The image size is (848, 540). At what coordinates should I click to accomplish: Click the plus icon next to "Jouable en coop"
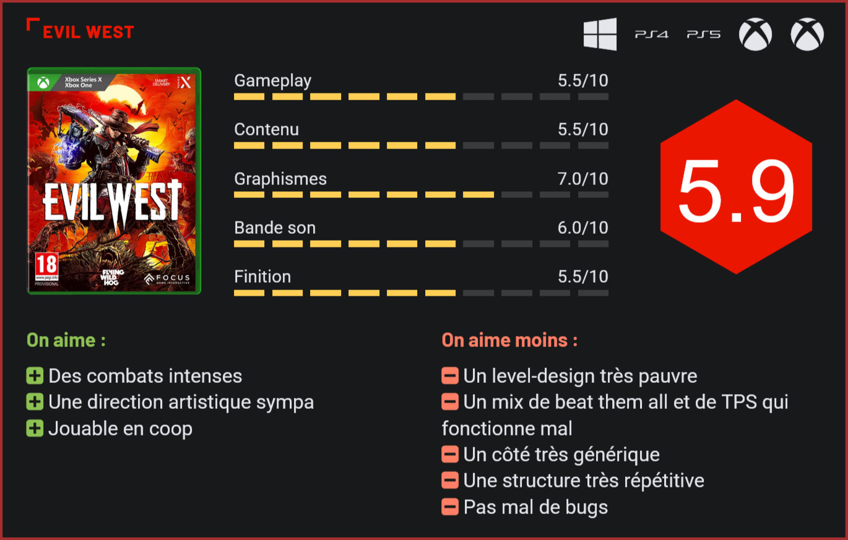(35, 428)
